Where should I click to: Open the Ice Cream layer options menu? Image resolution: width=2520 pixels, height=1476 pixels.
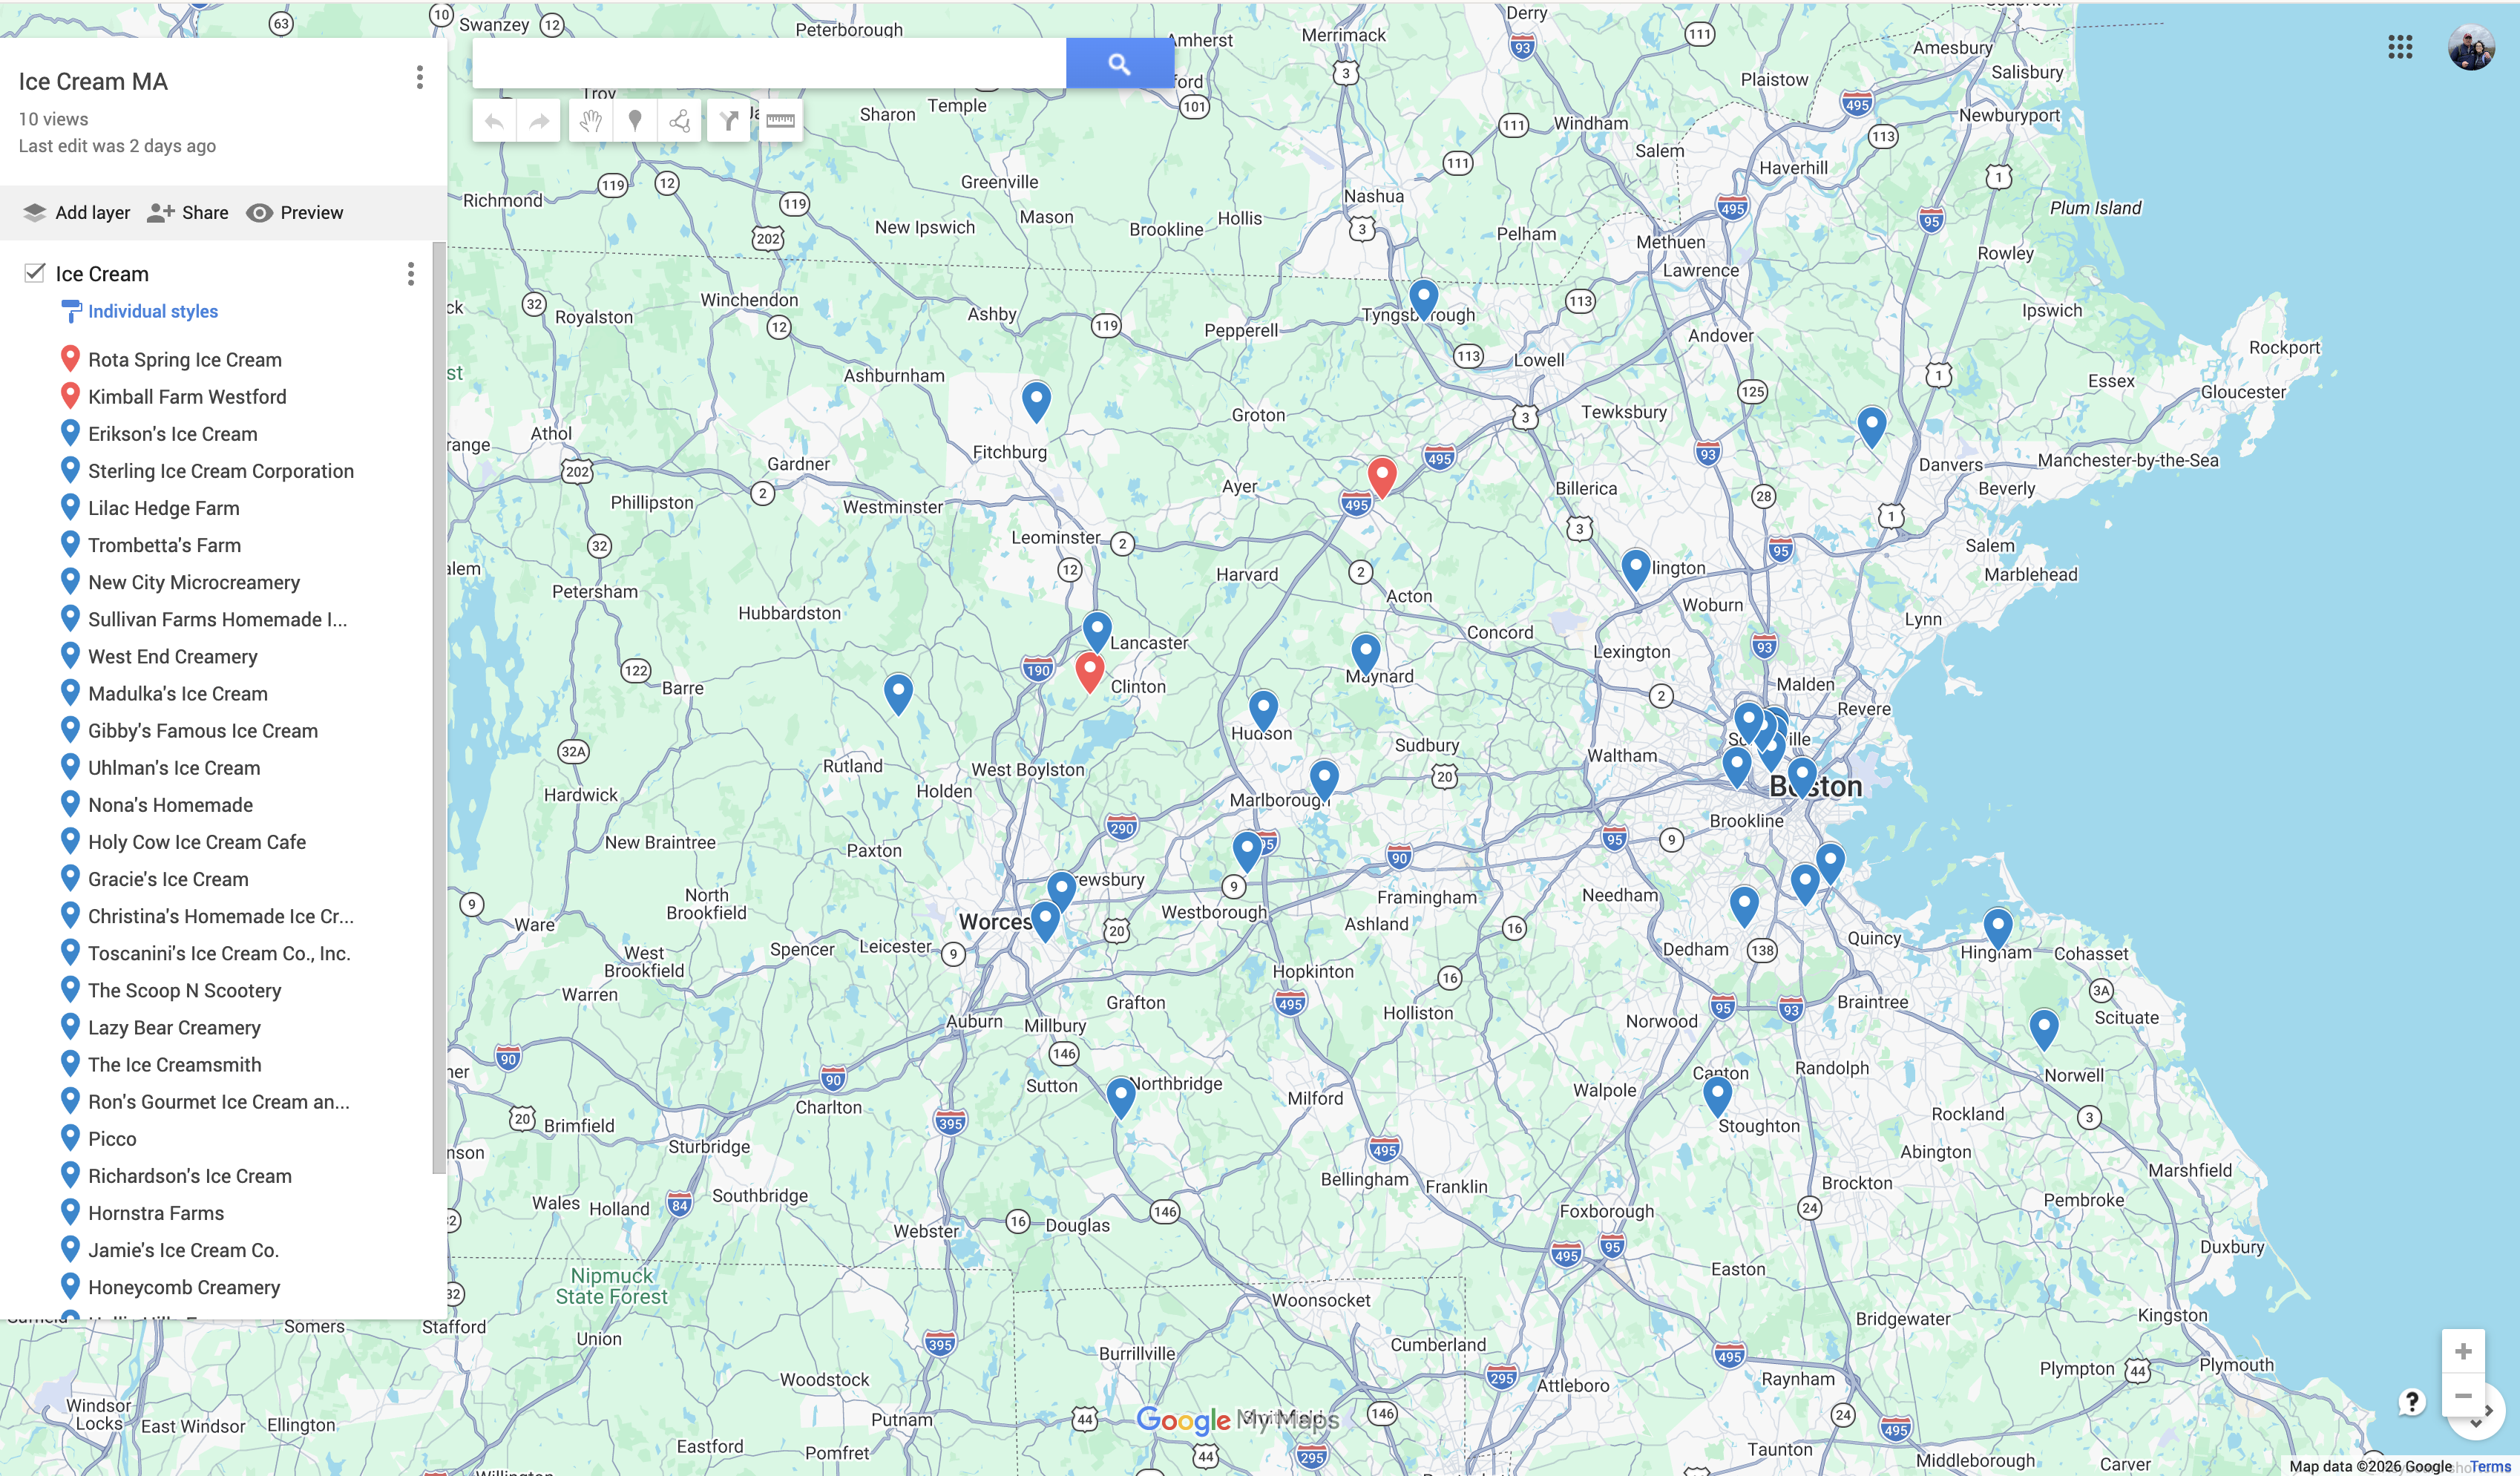[x=410, y=274]
